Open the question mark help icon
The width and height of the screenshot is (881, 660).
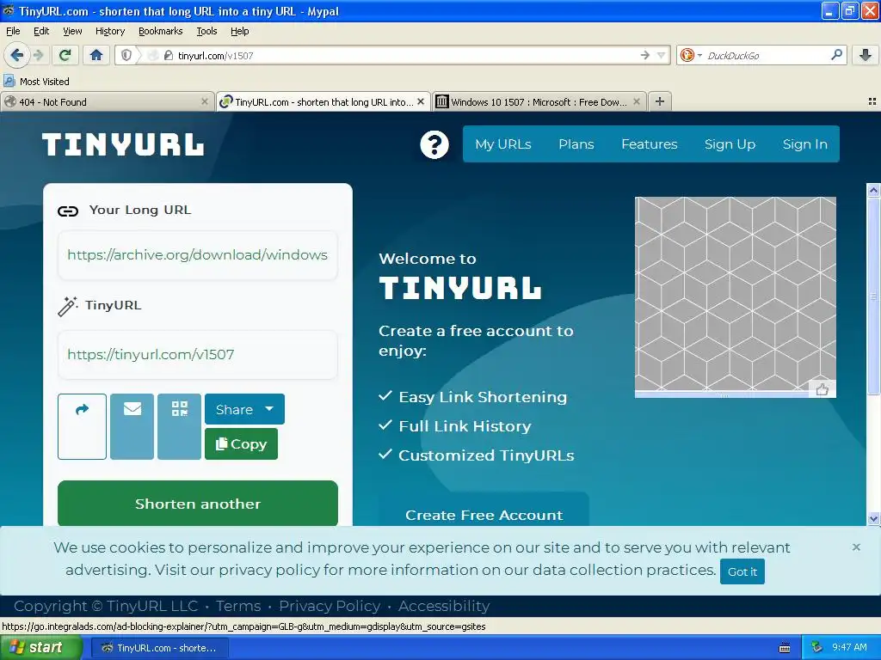click(x=434, y=144)
